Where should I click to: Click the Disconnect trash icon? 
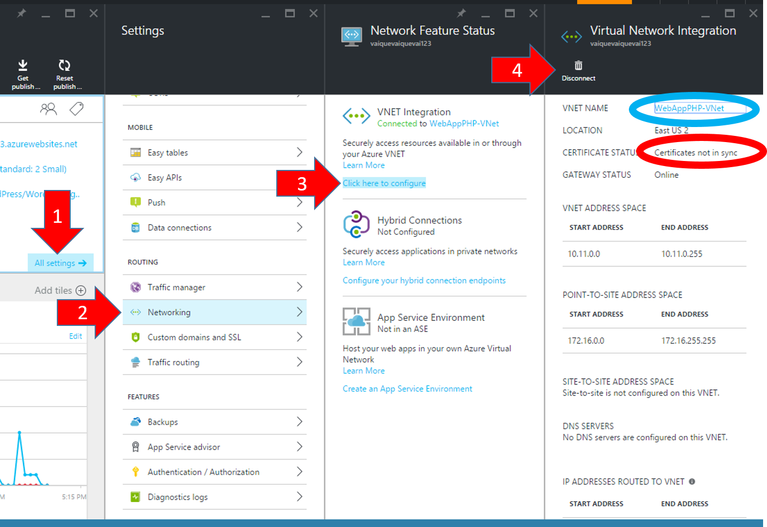tap(578, 66)
